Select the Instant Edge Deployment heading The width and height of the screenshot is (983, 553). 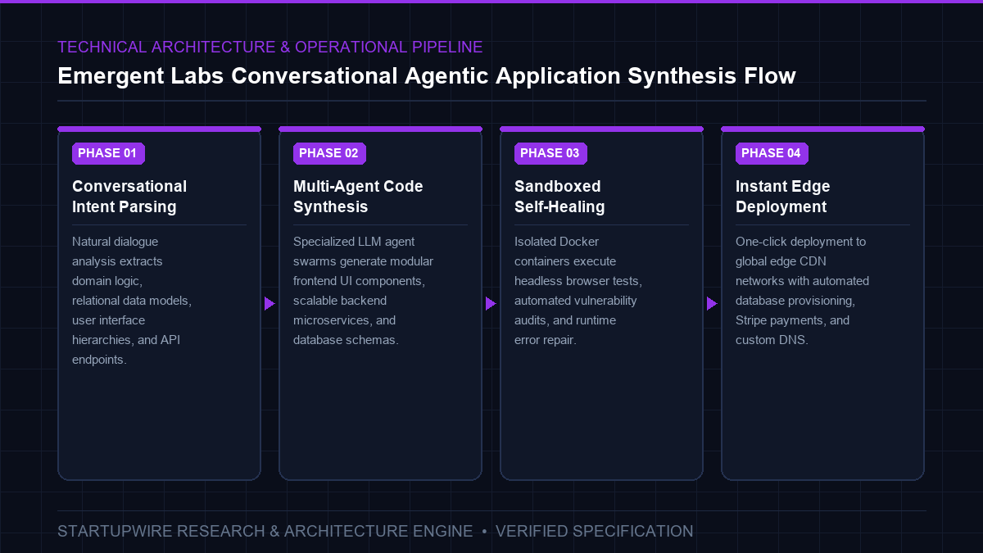click(782, 197)
